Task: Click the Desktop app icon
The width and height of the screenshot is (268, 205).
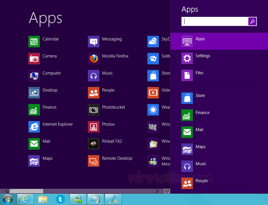Action: tap(34, 92)
